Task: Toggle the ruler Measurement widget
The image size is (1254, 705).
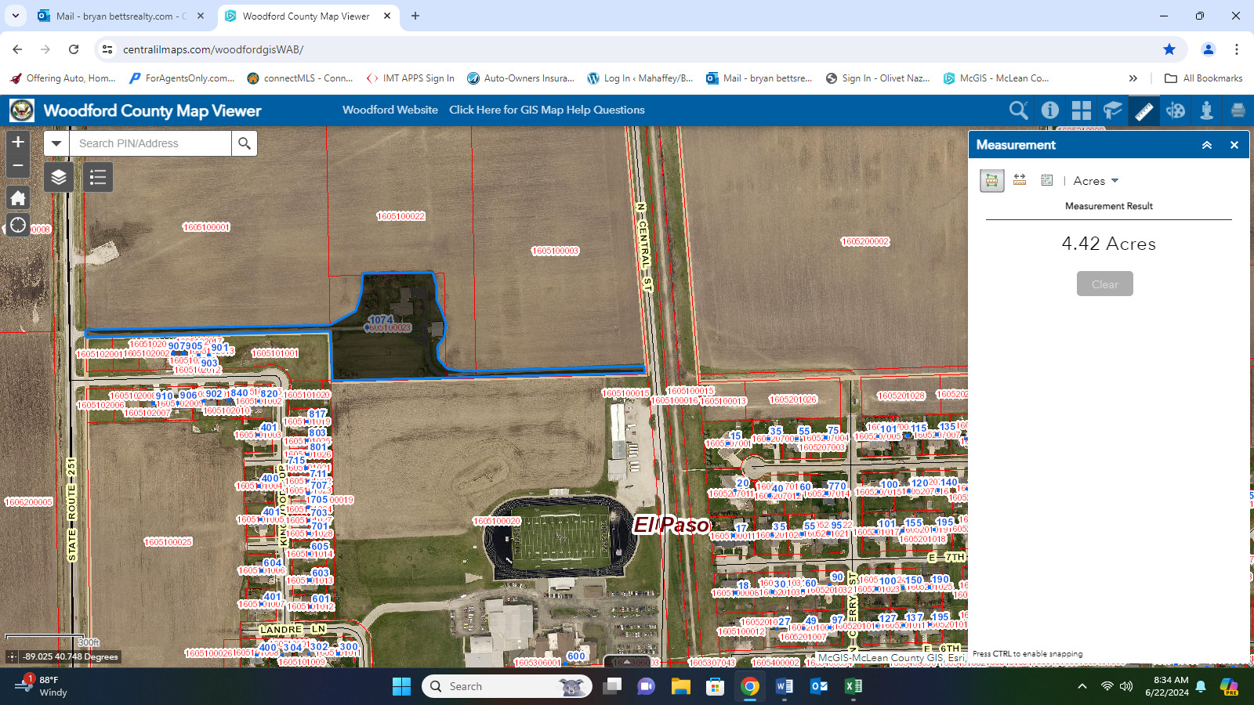Action: (x=1144, y=110)
